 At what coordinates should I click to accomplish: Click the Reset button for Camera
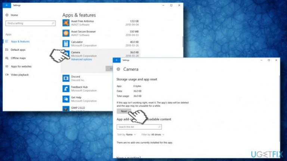point(124,111)
